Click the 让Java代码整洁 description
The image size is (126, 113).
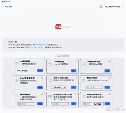tap(61, 64)
